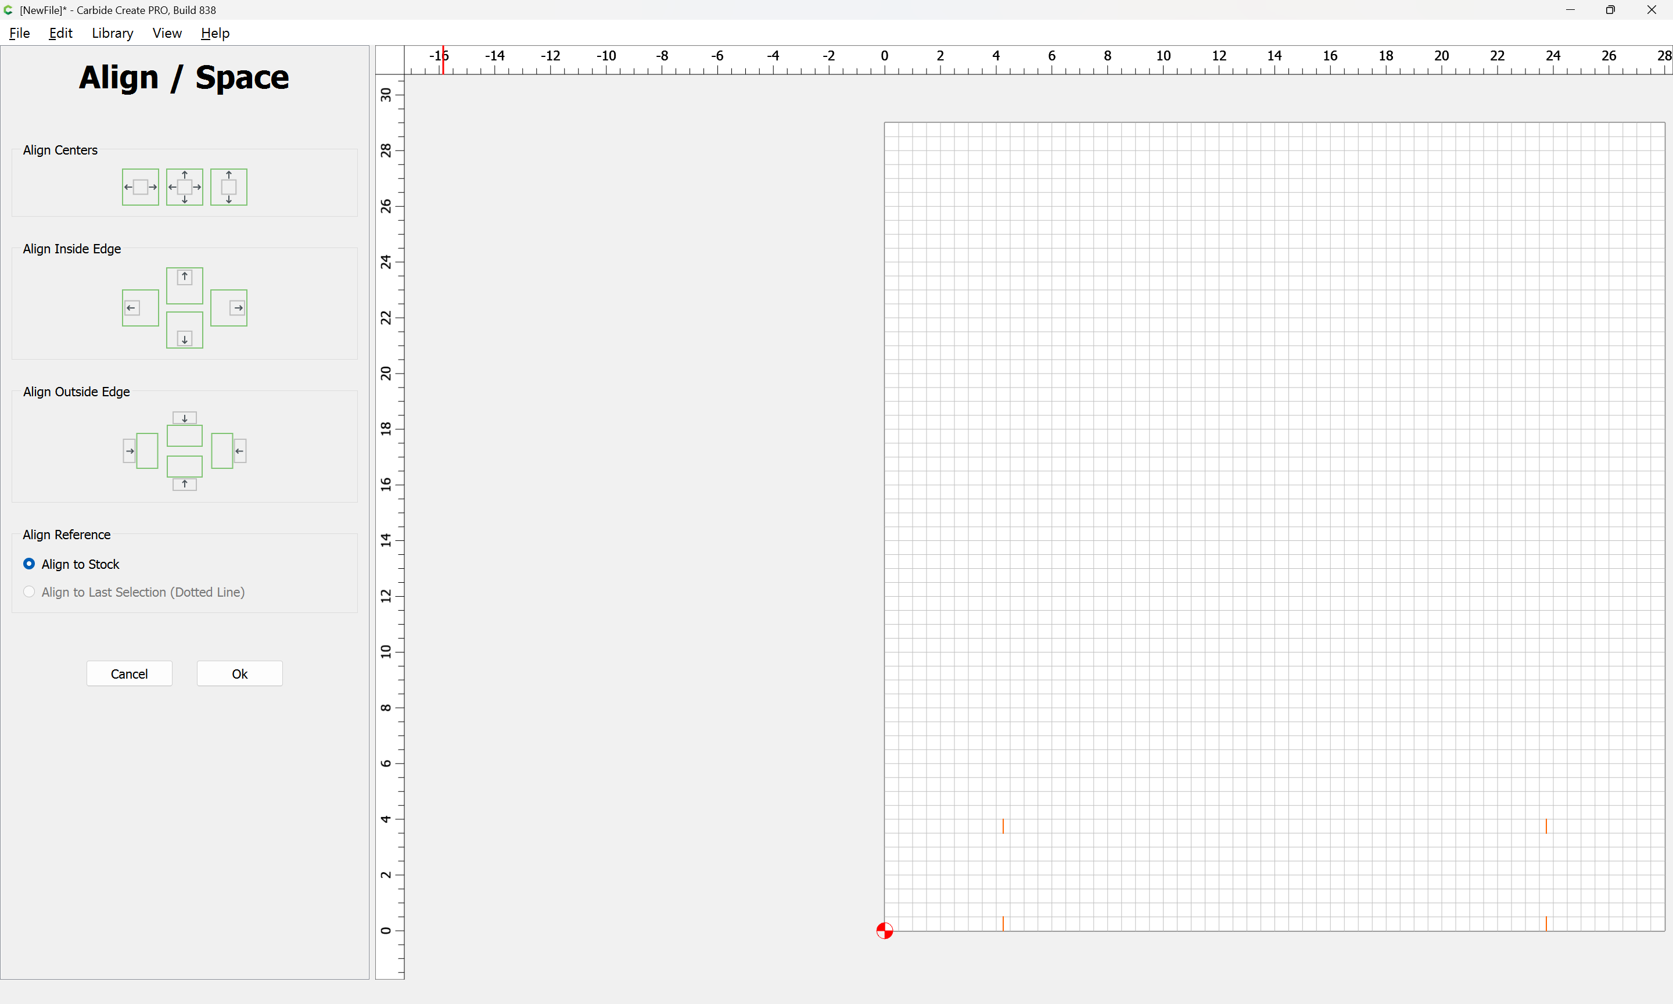Align to inside top edge
The width and height of the screenshot is (1673, 1004).
coord(185,285)
